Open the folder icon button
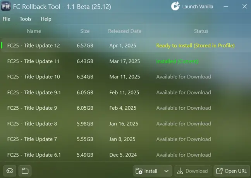This screenshot has width=251, height=178. (x=25, y=171)
